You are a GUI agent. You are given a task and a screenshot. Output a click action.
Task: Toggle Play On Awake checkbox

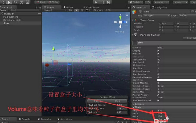click(158, 95)
